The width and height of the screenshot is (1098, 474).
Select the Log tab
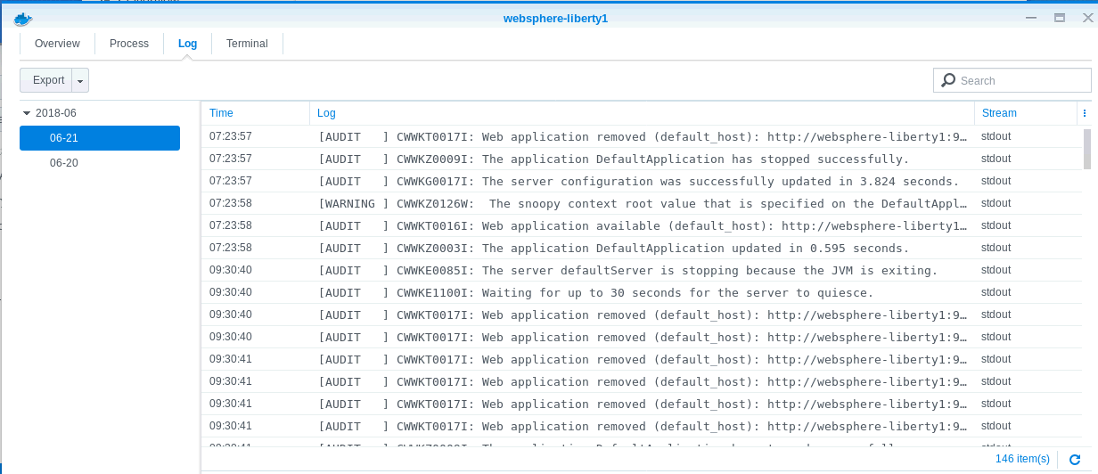point(187,44)
